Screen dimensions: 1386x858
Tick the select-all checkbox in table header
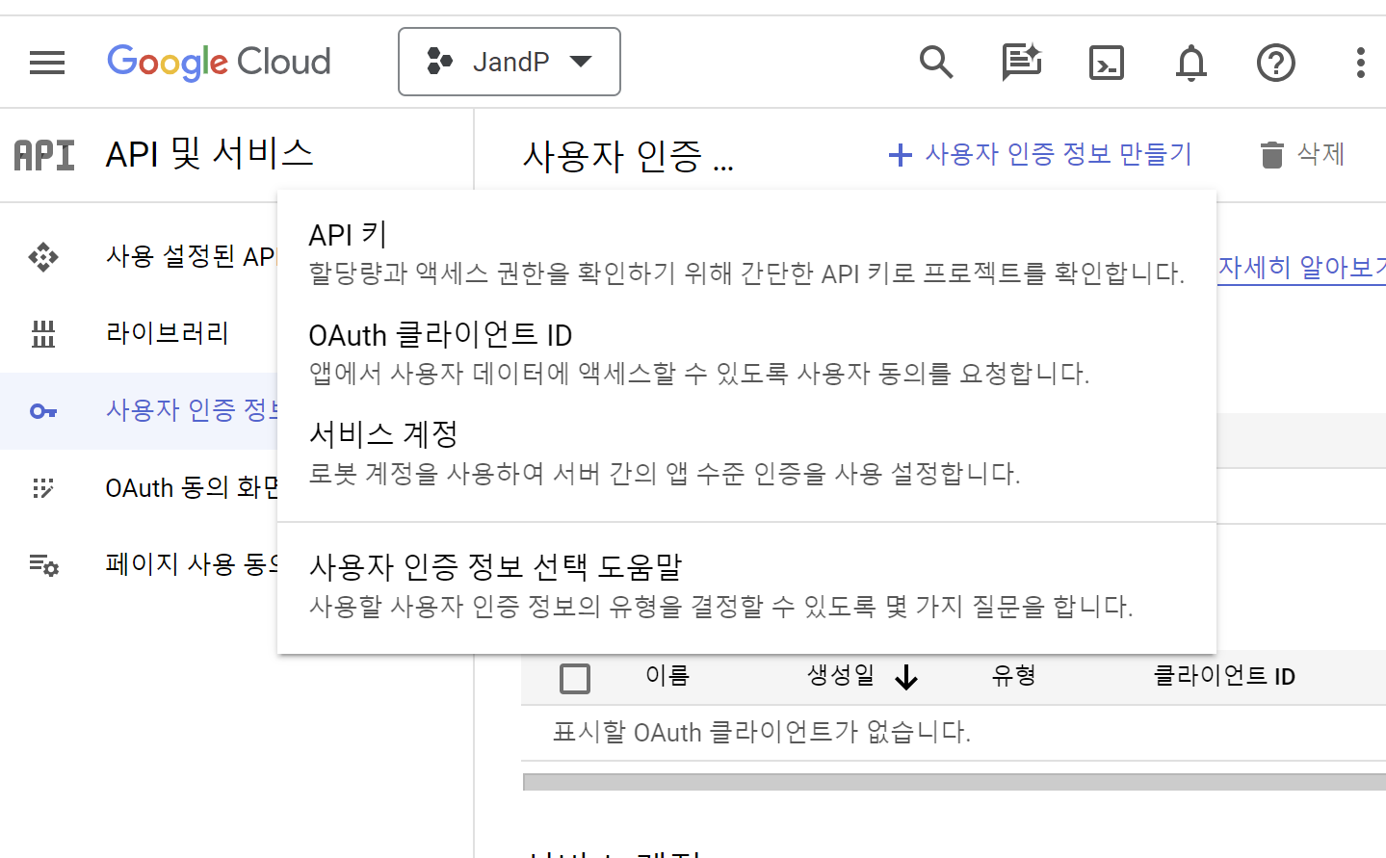575,678
